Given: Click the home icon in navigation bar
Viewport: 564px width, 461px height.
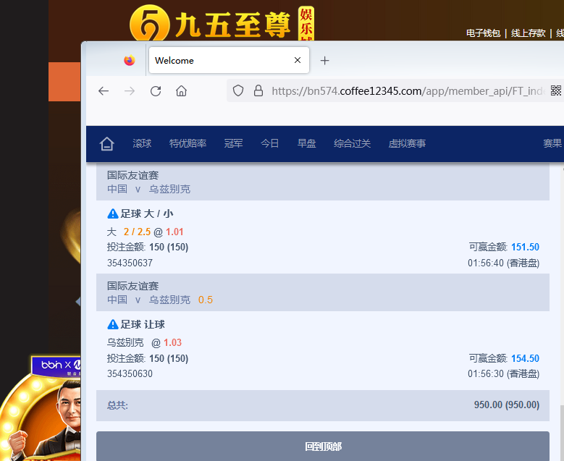Looking at the screenshot, I should (x=107, y=143).
